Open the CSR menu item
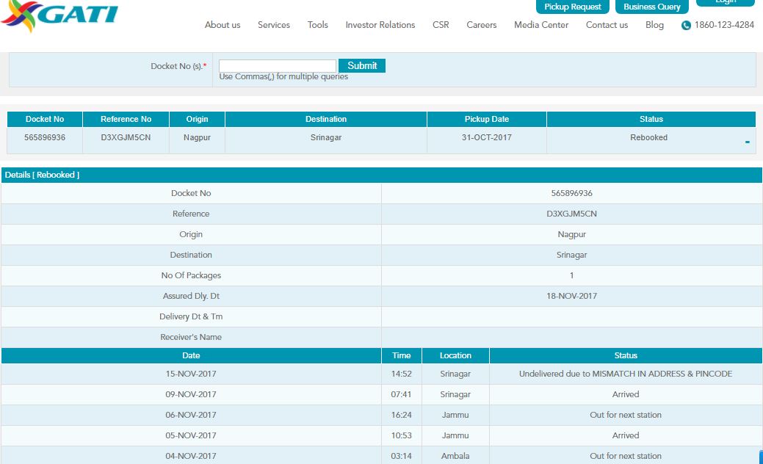 point(441,25)
